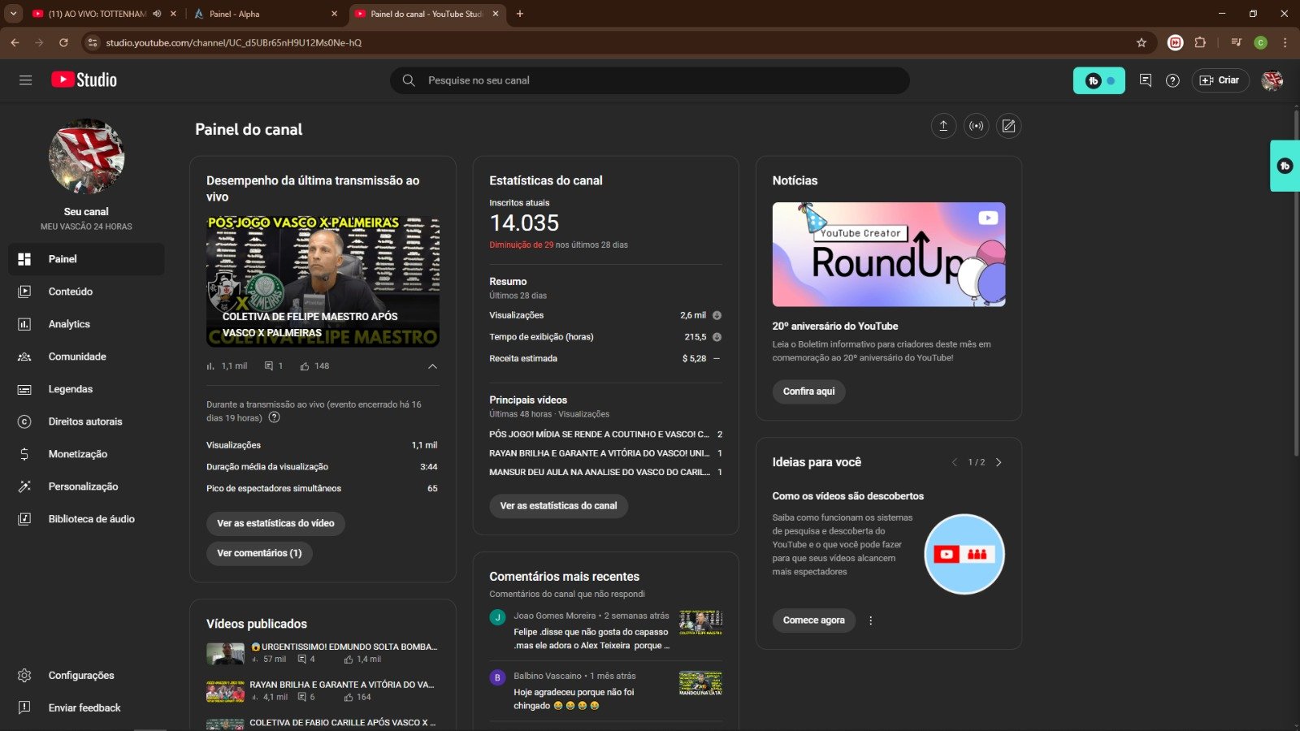Open Biblioteca de áudio in the sidebar

(x=86, y=519)
